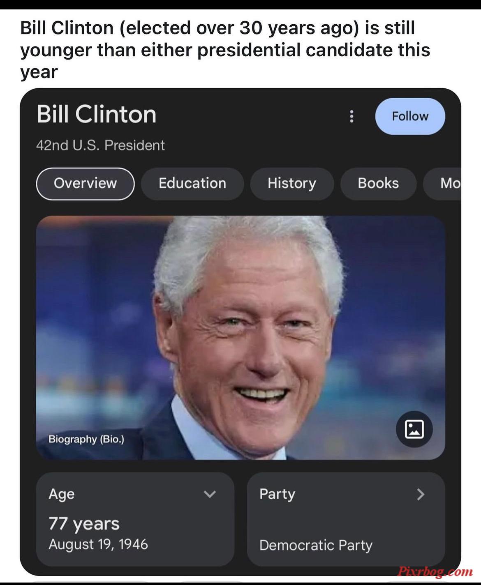
Task: Open the image gallery icon on the photo
Action: (x=414, y=429)
